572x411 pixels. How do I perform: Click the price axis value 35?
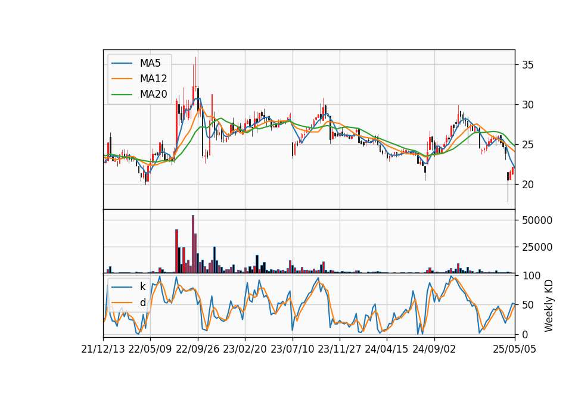(x=527, y=65)
